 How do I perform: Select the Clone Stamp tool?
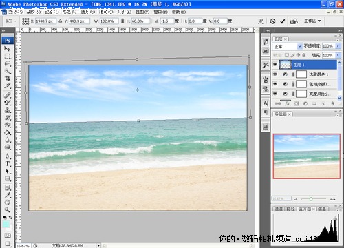click(8, 110)
